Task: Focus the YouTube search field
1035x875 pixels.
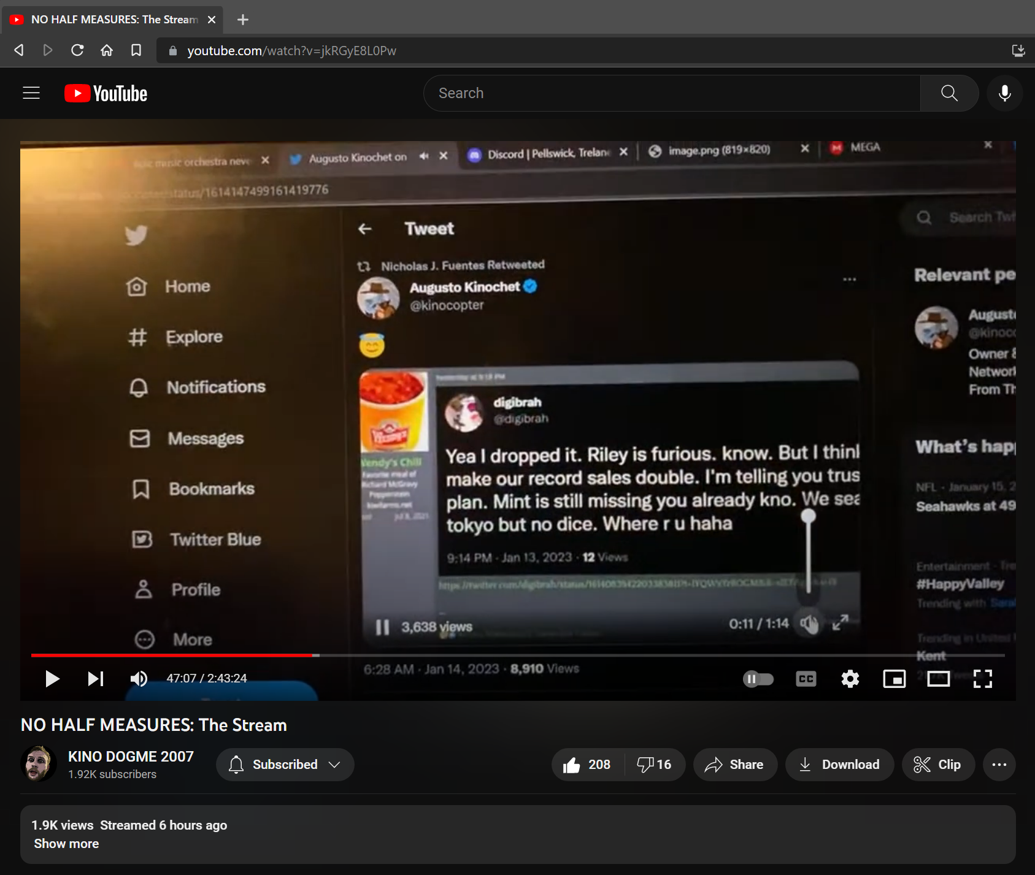Action: tap(672, 93)
